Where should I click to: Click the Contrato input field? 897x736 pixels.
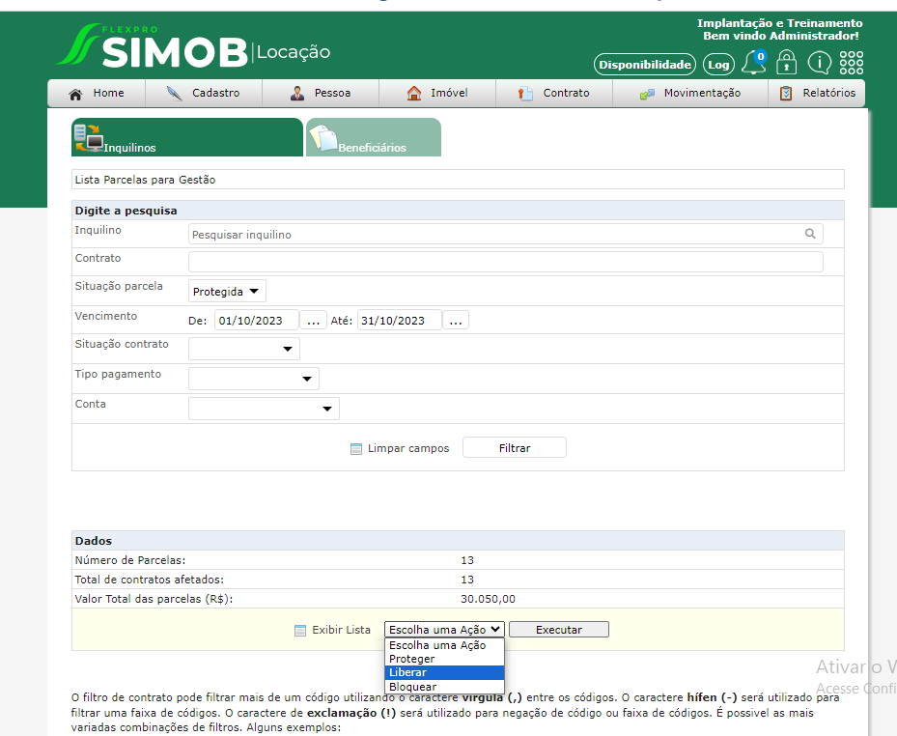(x=506, y=262)
